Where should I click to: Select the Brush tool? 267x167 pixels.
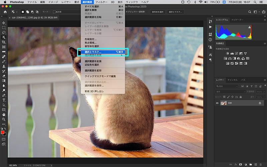coord(4,61)
